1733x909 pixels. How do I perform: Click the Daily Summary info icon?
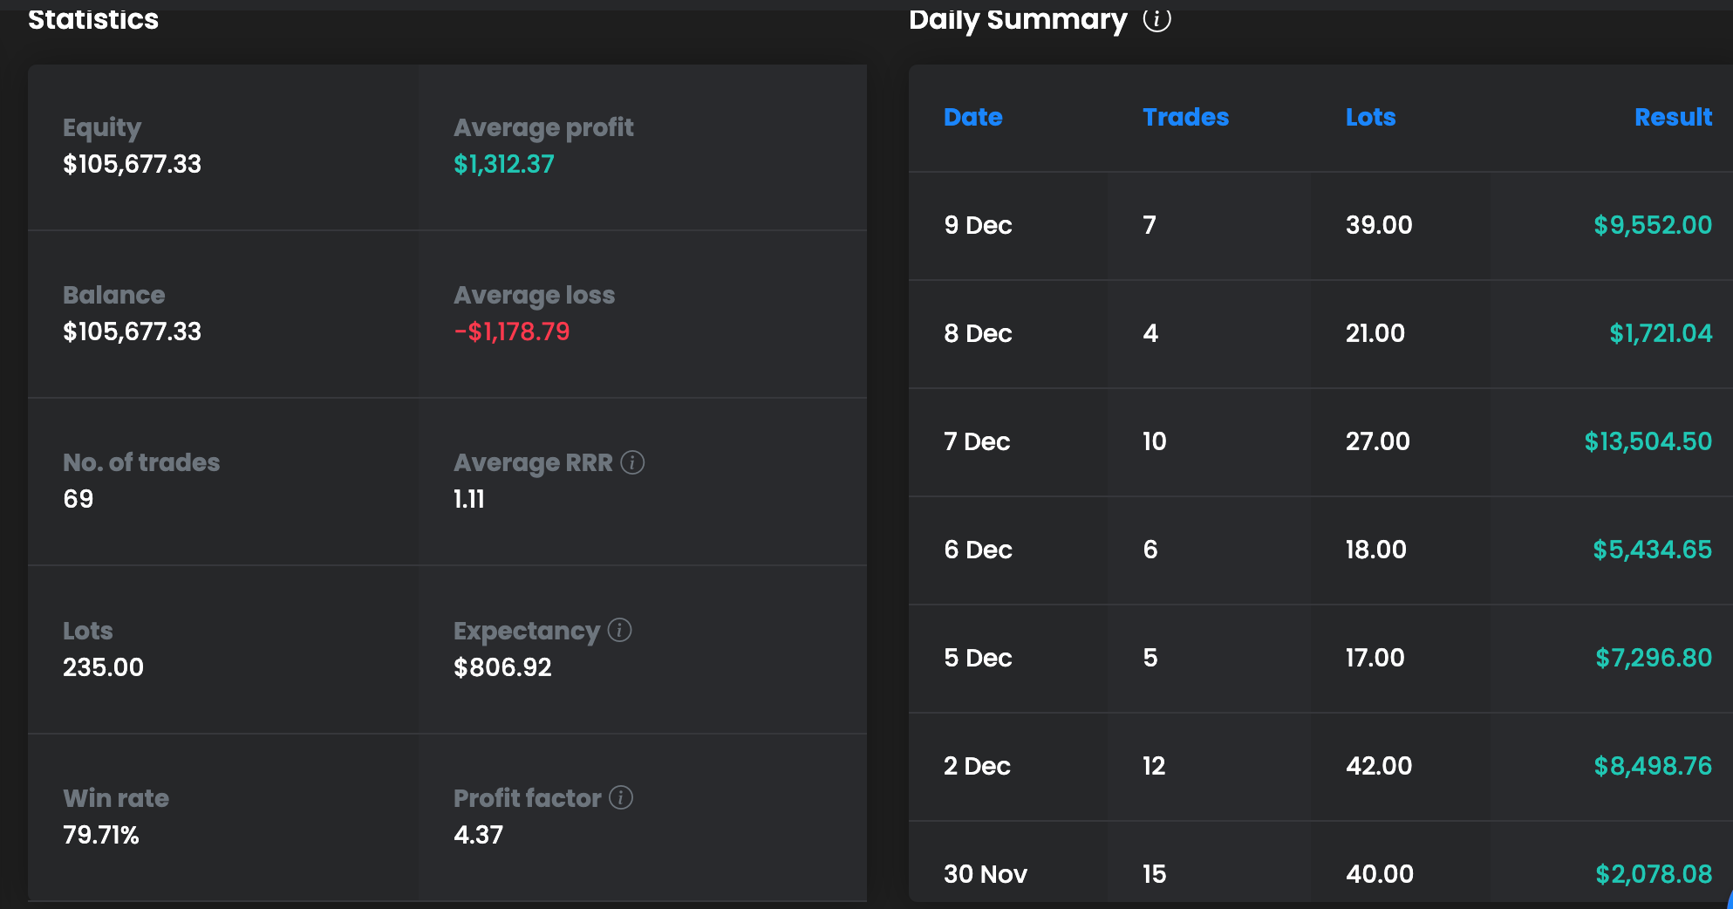point(1156,19)
